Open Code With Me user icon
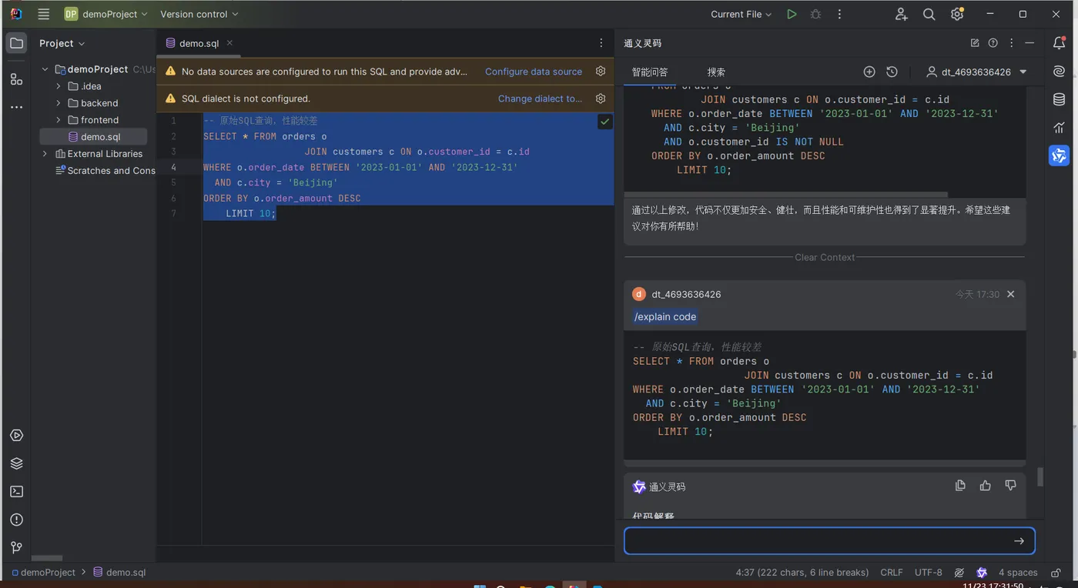This screenshot has width=1078, height=588. tap(902, 14)
